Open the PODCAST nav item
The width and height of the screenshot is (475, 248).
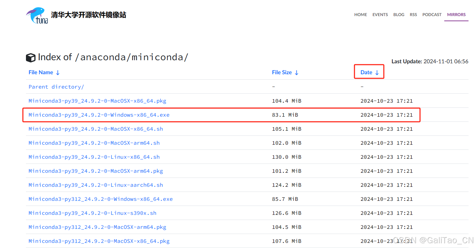coord(432,15)
